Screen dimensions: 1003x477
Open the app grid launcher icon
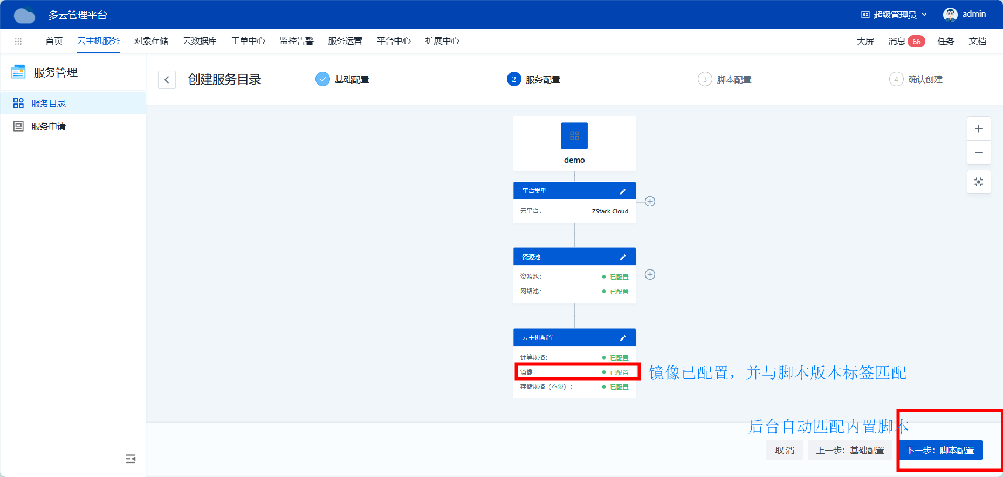point(18,42)
